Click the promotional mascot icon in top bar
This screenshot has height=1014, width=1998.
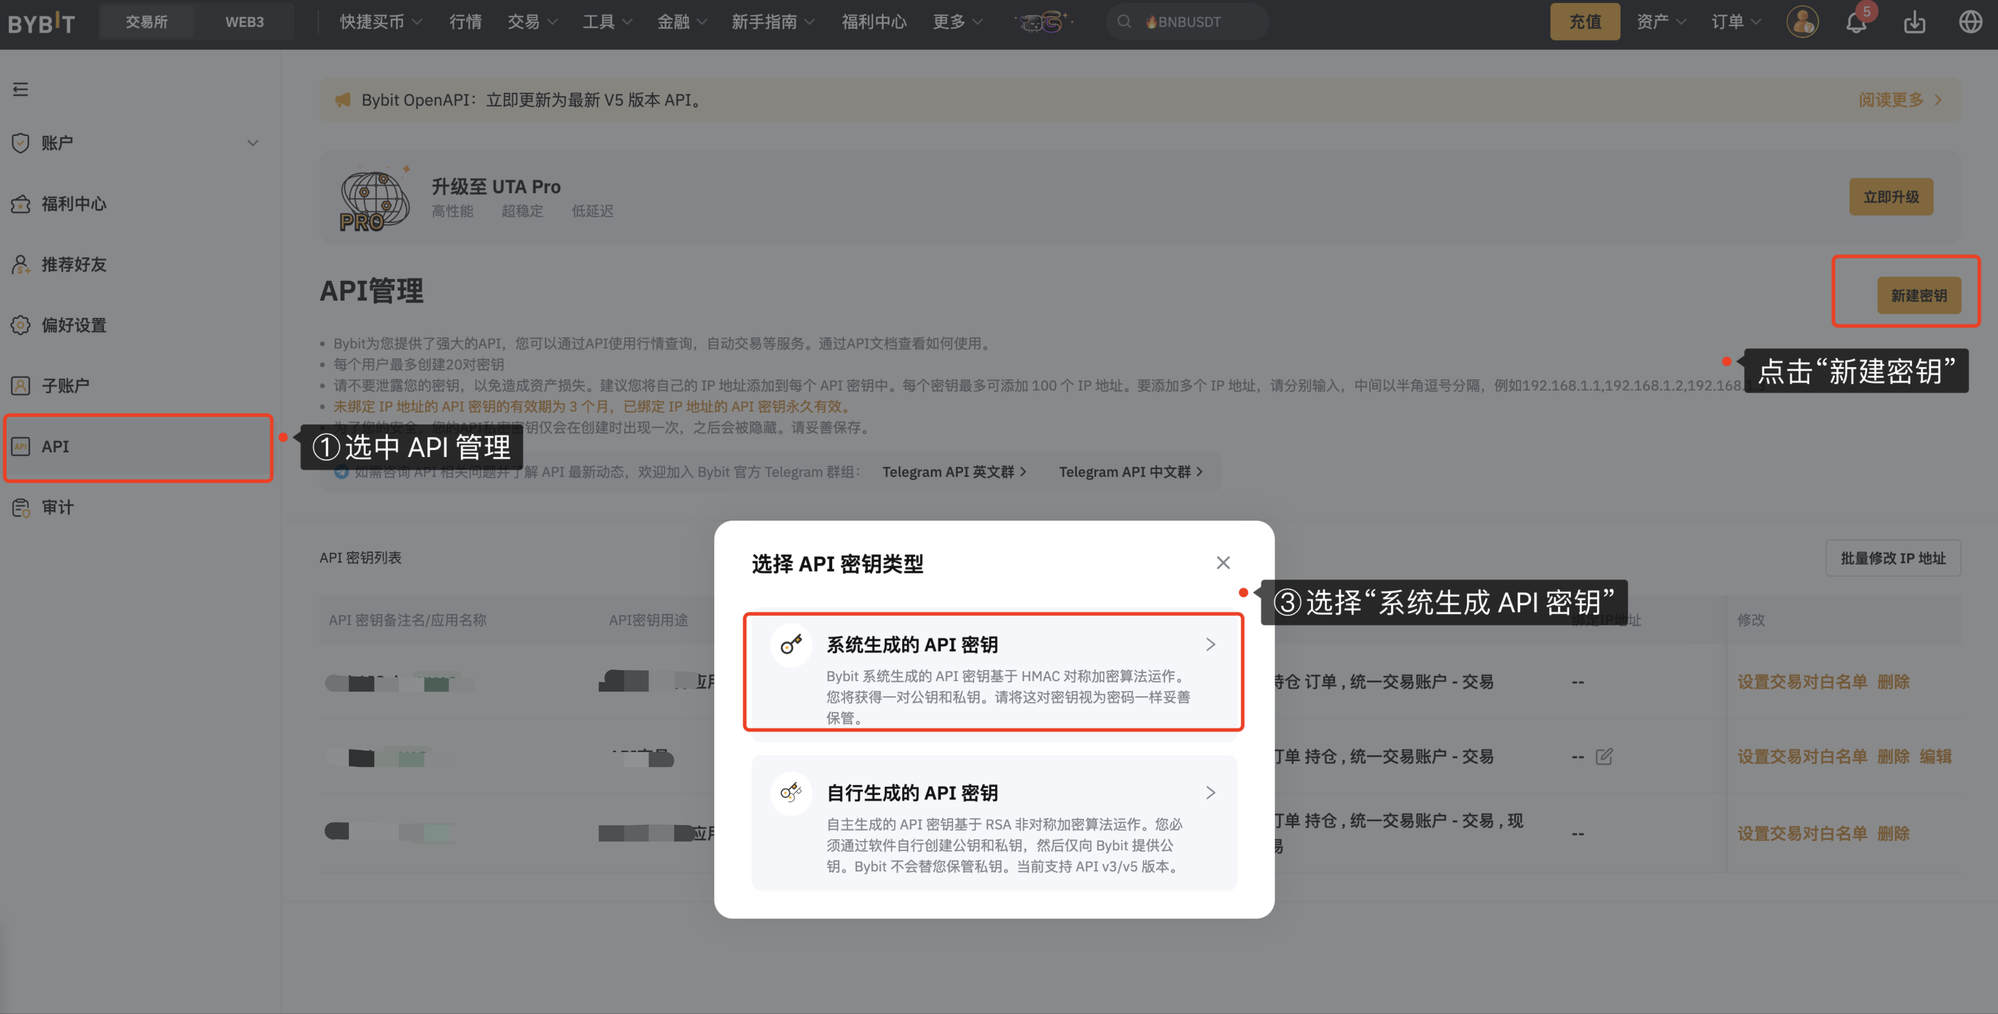tap(1043, 22)
